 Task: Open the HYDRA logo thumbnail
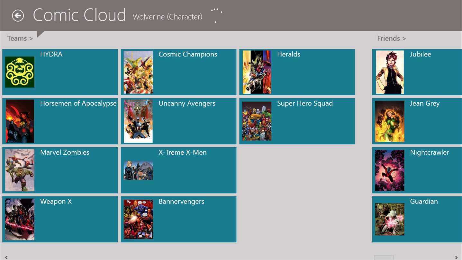point(20,72)
